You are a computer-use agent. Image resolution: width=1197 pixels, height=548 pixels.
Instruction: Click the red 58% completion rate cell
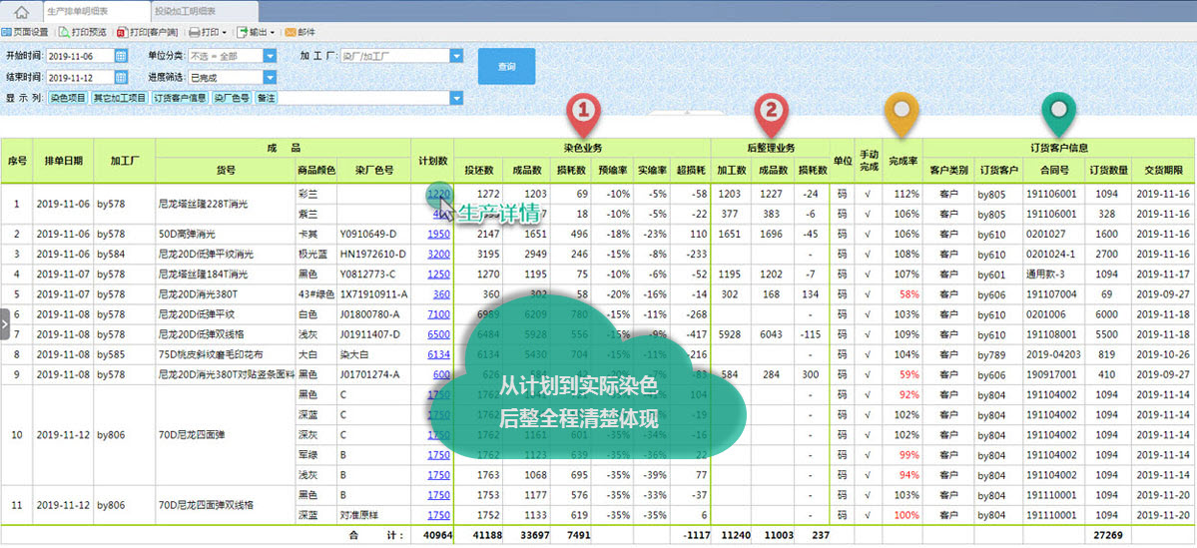coord(902,293)
